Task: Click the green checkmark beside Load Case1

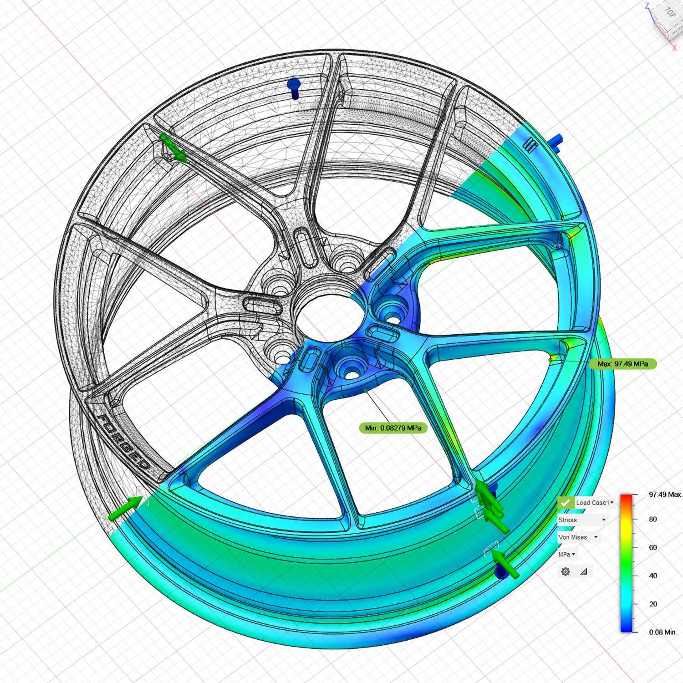Action: [x=566, y=503]
